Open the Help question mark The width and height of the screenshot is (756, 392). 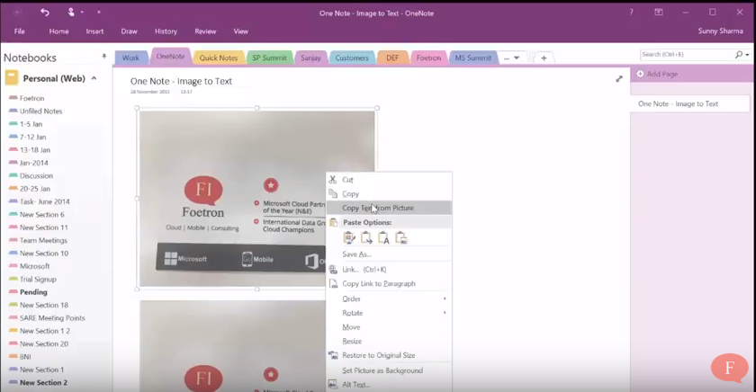(631, 12)
